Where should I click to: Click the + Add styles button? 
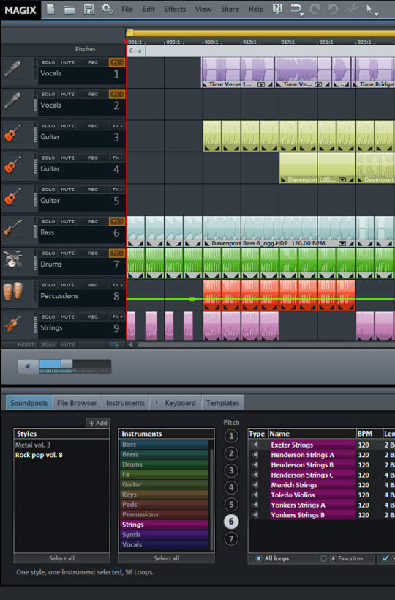98,423
